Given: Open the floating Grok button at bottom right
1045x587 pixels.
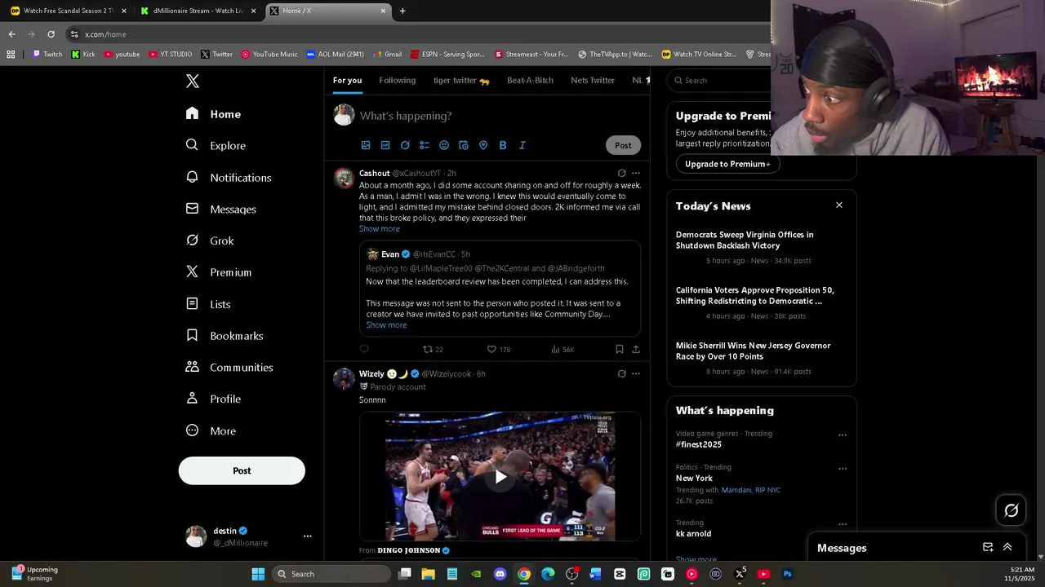Looking at the screenshot, I should click(1011, 510).
